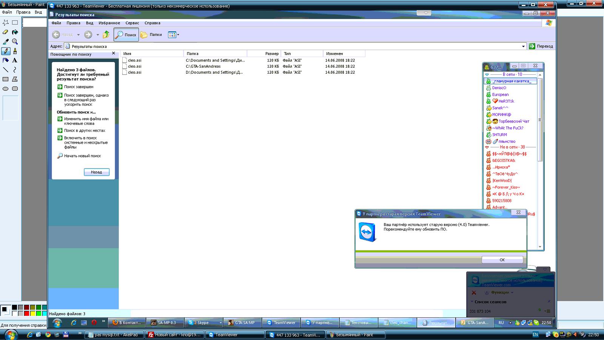Open the Сервис menu in Explorer
The image size is (604, 340).
pyautogui.click(x=132, y=23)
